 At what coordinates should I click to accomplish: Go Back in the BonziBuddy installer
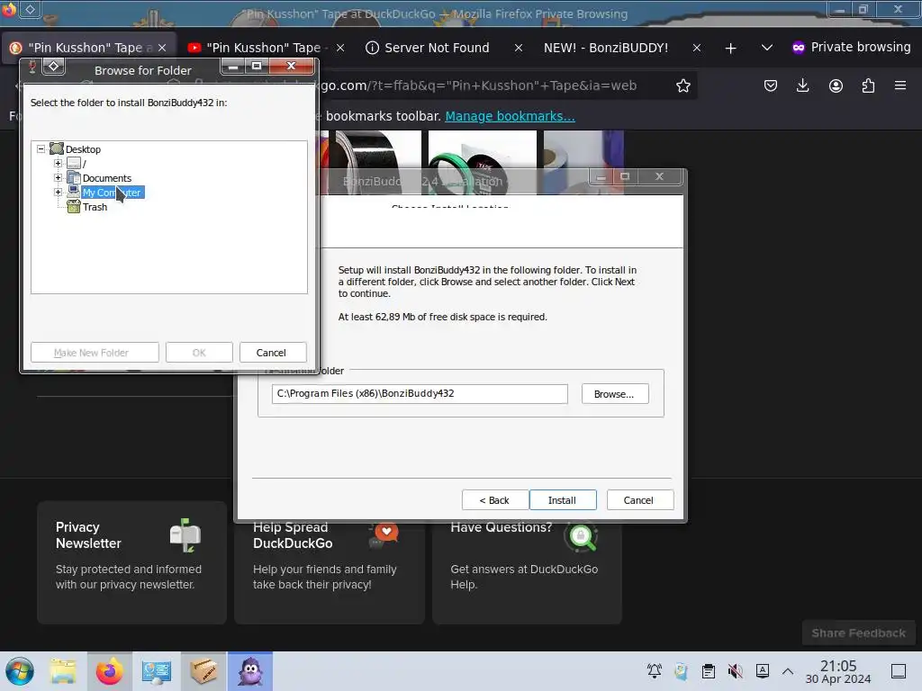click(x=494, y=500)
